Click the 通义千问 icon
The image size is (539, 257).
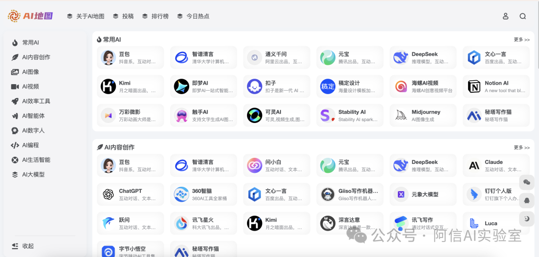click(x=255, y=57)
